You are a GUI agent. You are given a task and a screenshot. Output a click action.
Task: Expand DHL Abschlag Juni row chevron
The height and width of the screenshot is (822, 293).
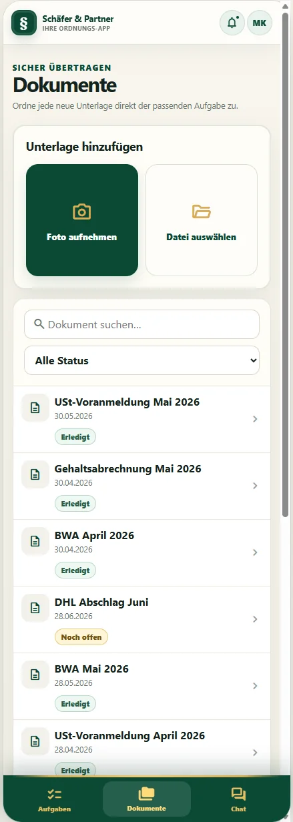(256, 619)
